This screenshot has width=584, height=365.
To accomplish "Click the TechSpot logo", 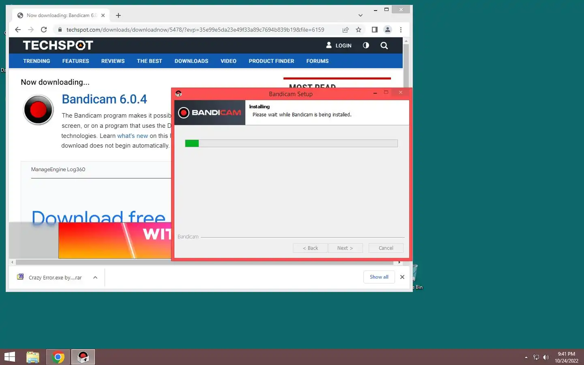I will 58,45.
